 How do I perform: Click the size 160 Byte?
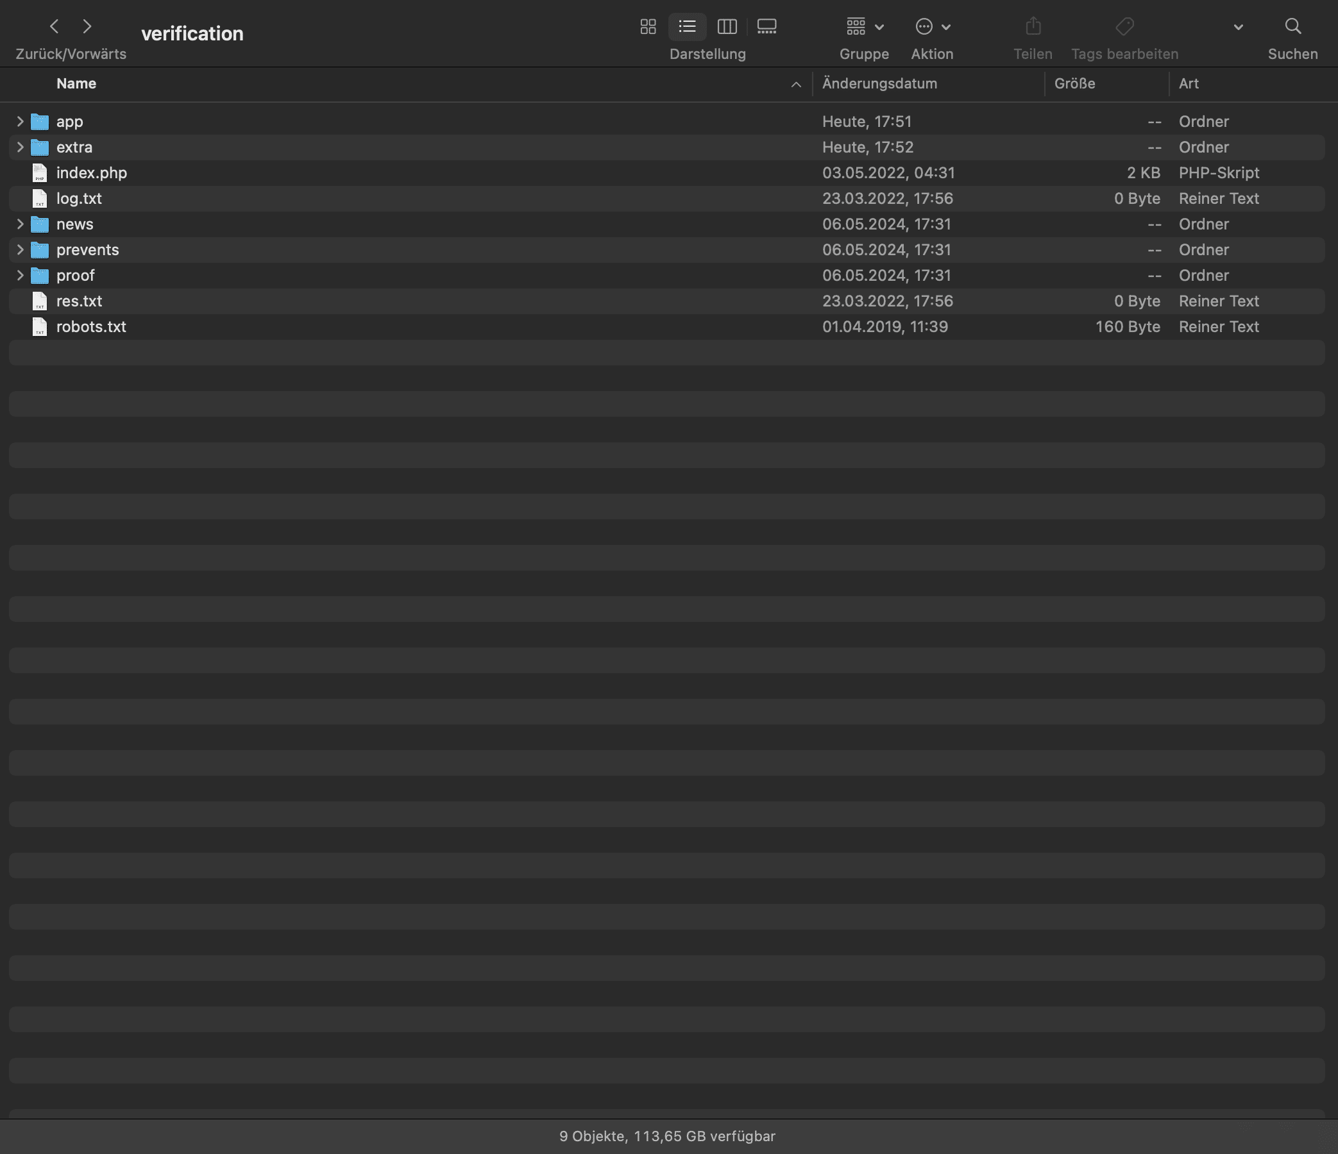[1128, 326]
